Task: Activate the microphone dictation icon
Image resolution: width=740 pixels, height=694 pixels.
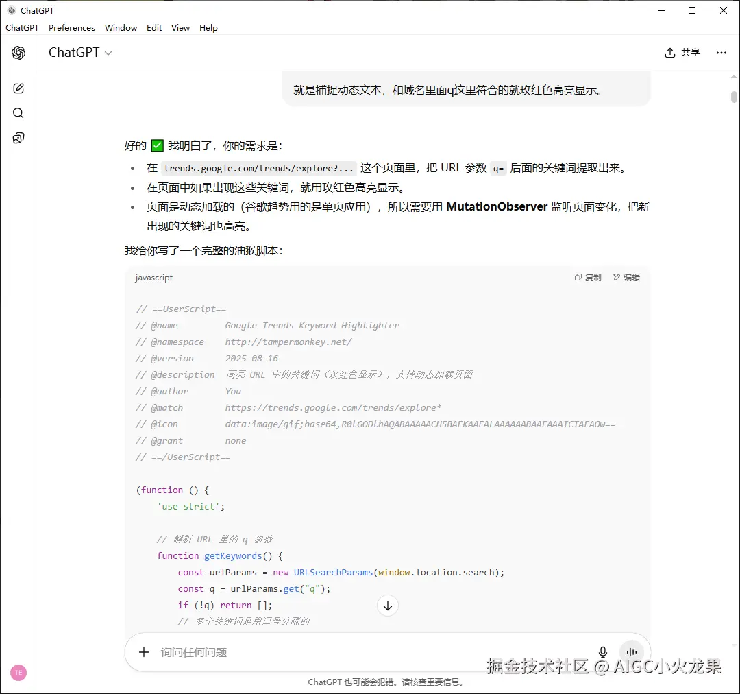Action: [x=603, y=652]
